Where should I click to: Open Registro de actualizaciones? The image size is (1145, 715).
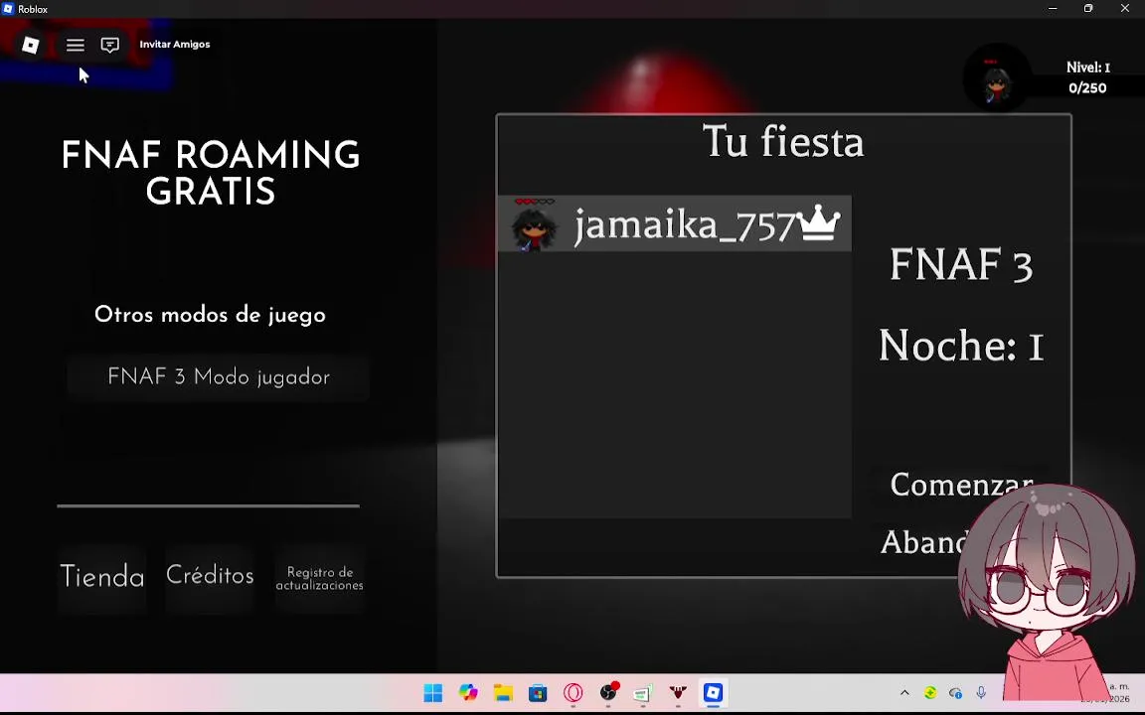coord(319,579)
